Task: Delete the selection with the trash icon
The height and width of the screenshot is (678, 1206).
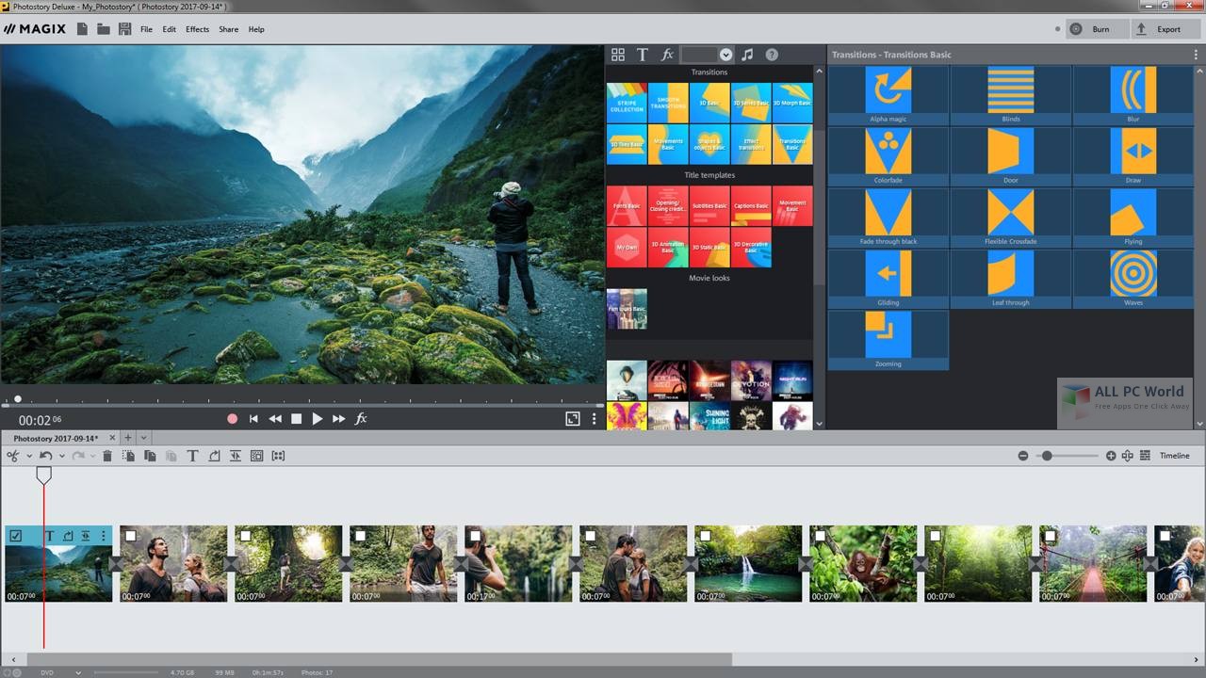Action: pos(107,456)
